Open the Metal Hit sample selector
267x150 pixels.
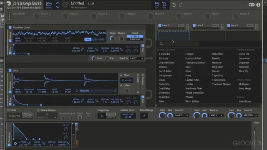(96, 91)
